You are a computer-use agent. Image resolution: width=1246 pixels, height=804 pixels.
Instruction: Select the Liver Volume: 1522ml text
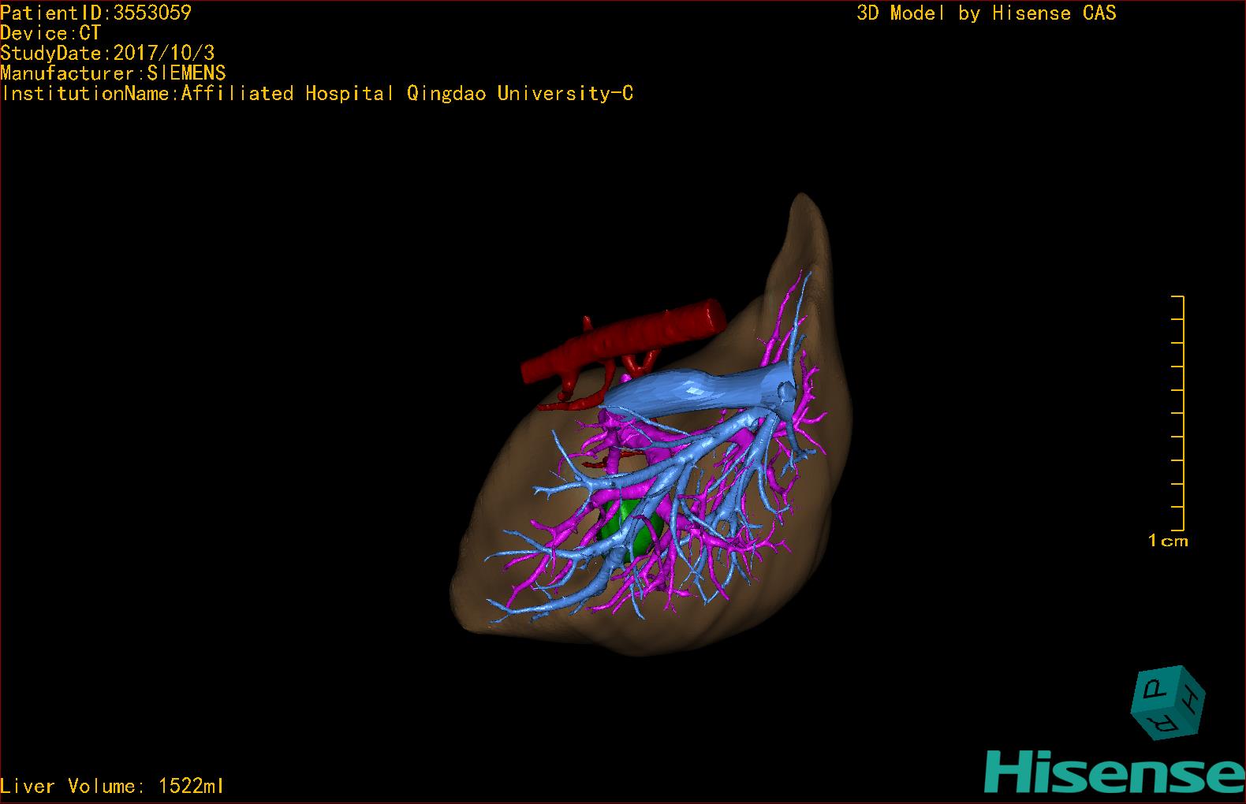112,786
